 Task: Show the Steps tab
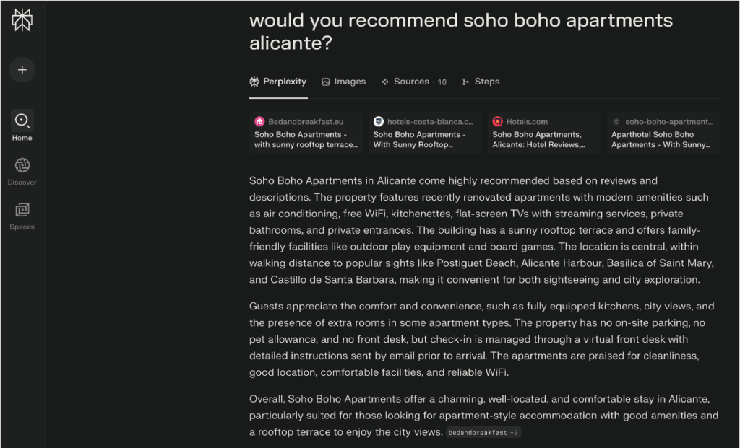(481, 82)
